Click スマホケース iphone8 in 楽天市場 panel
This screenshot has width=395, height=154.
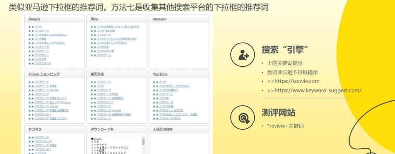(109, 110)
